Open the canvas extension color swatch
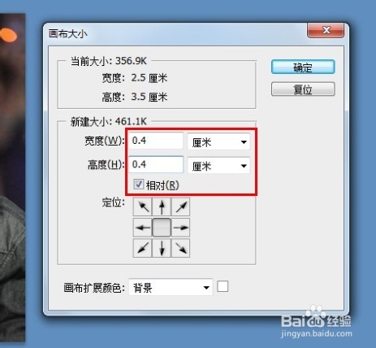The width and height of the screenshot is (376, 348). pyautogui.click(x=223, y=286)
